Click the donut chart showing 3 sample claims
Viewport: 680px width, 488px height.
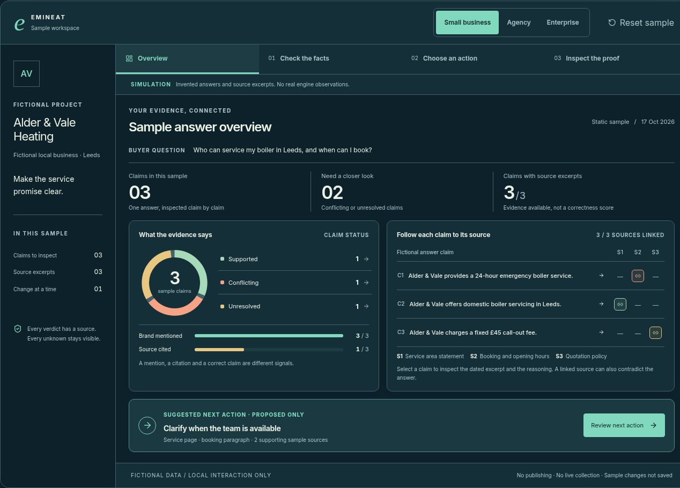point(174,283)
